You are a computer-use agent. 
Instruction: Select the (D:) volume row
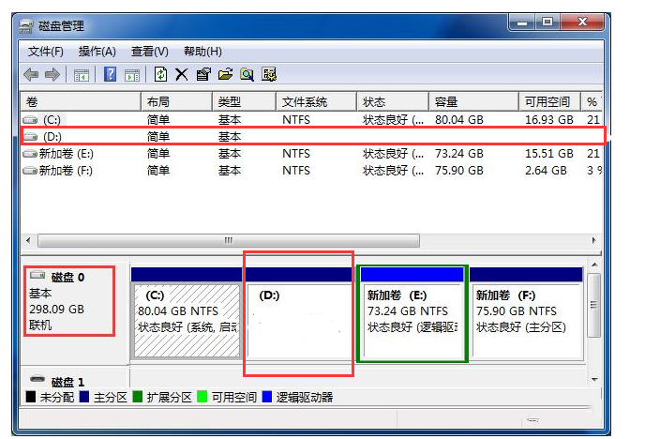click(x=312, y=137)
